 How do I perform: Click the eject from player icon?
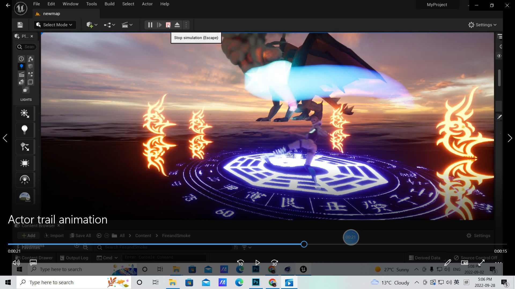177,25
